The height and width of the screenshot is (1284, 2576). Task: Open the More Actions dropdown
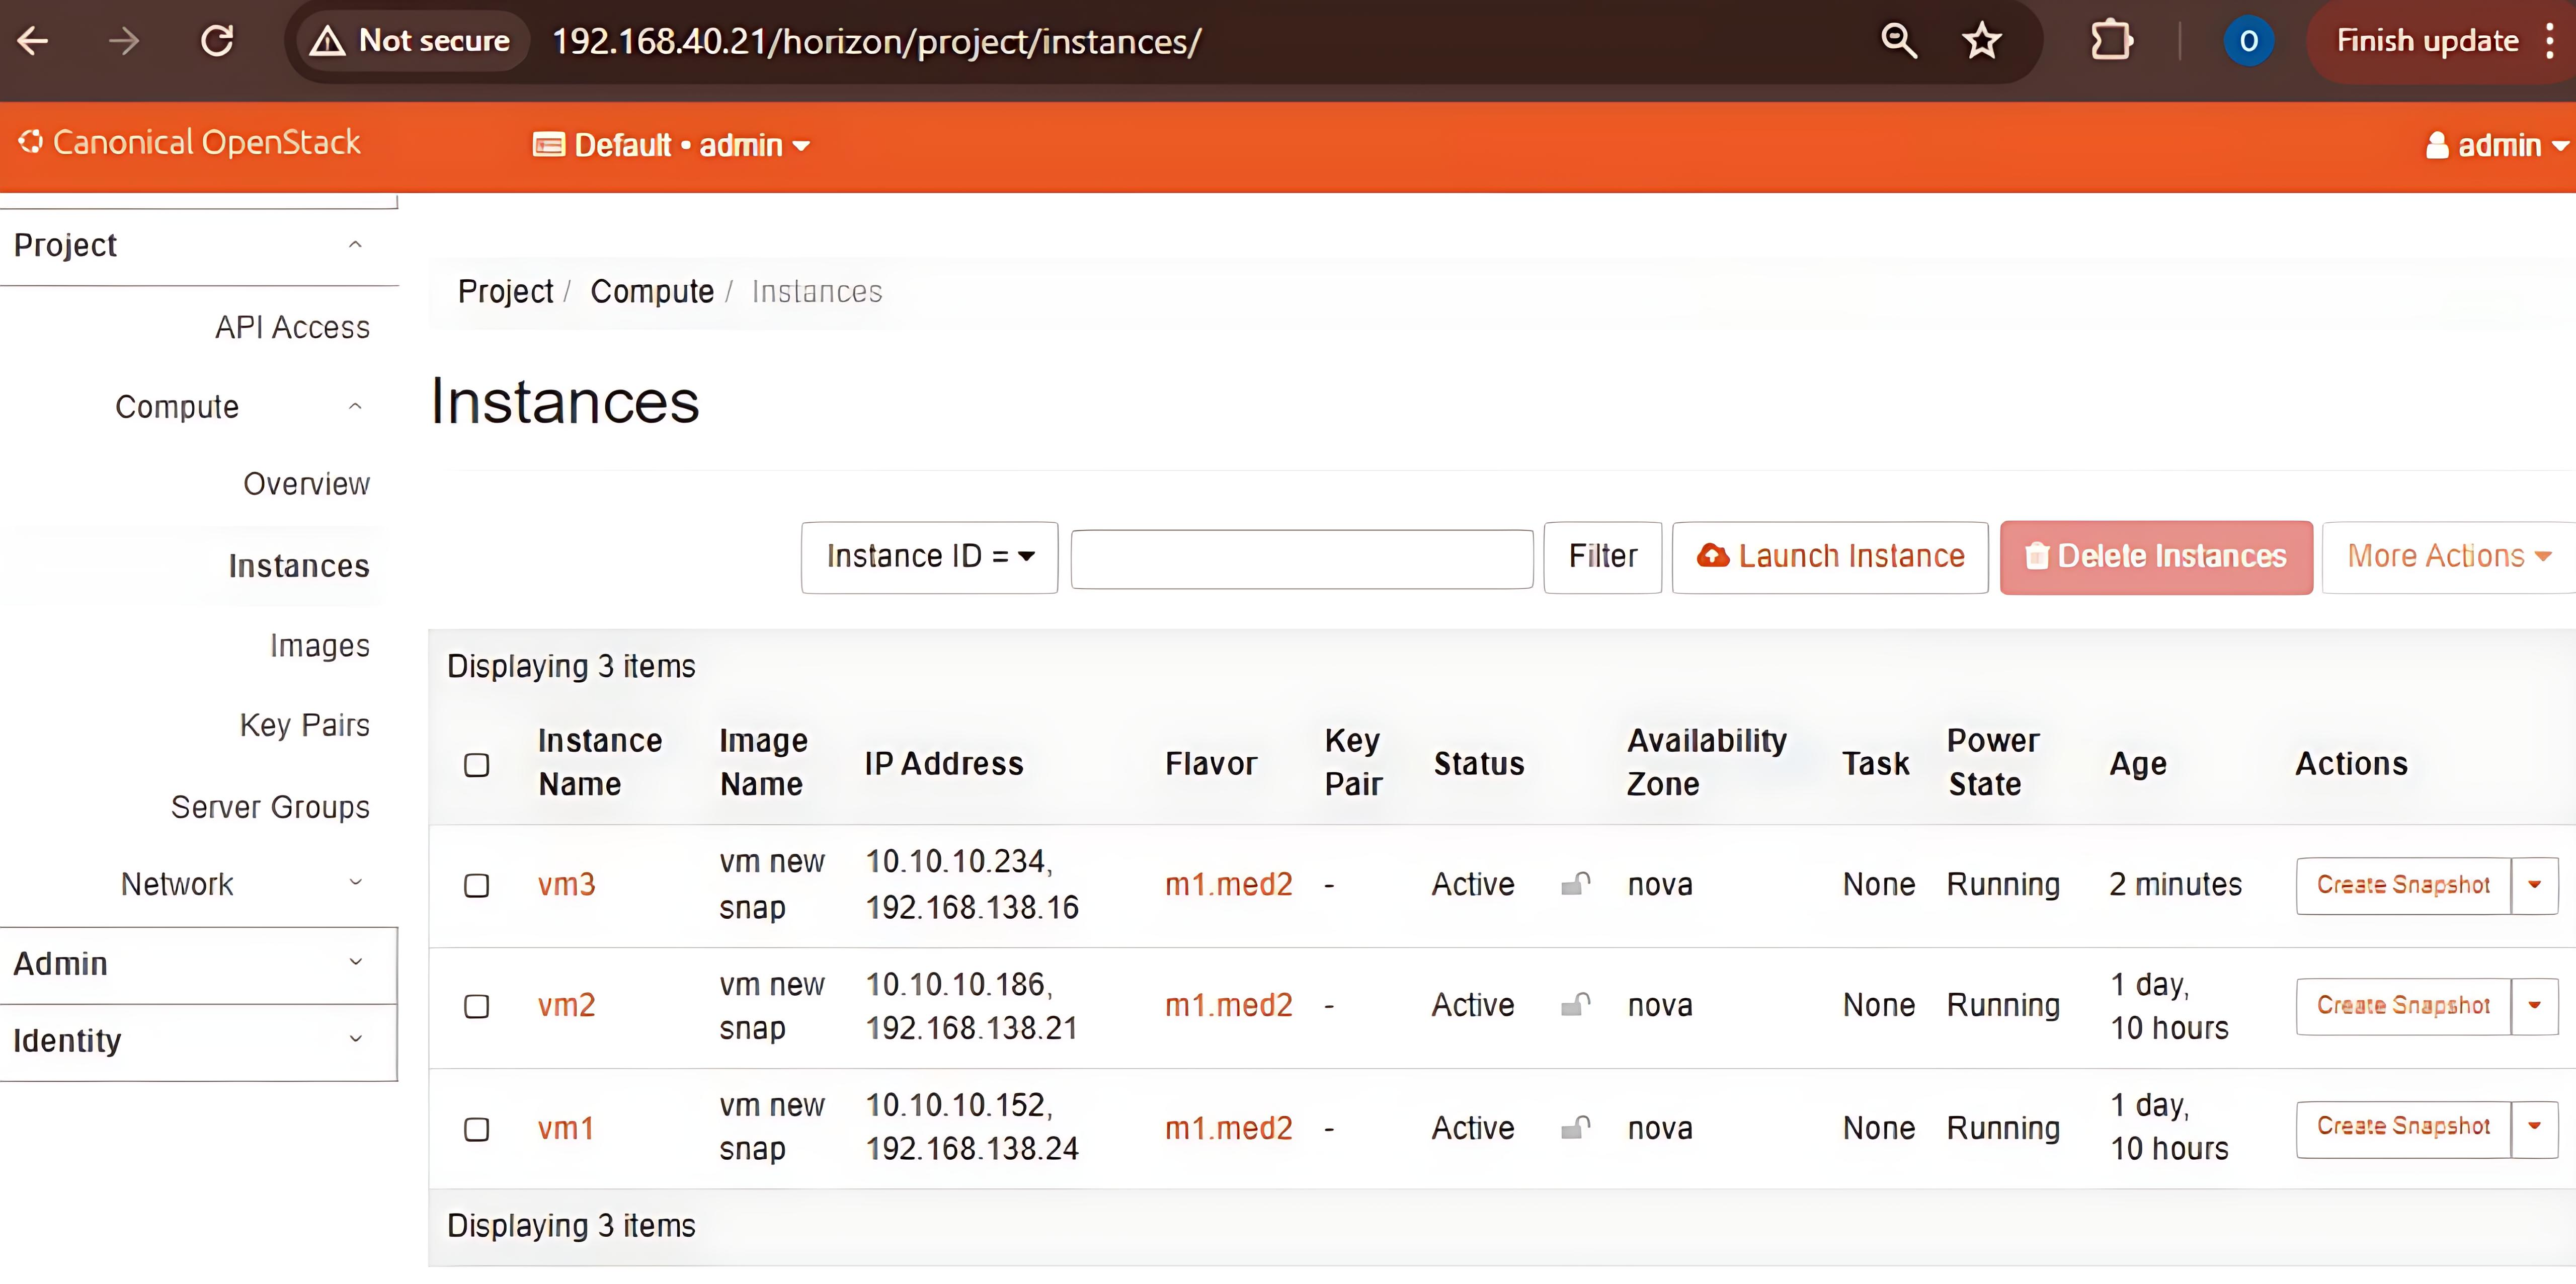[x=2448, y=557]
